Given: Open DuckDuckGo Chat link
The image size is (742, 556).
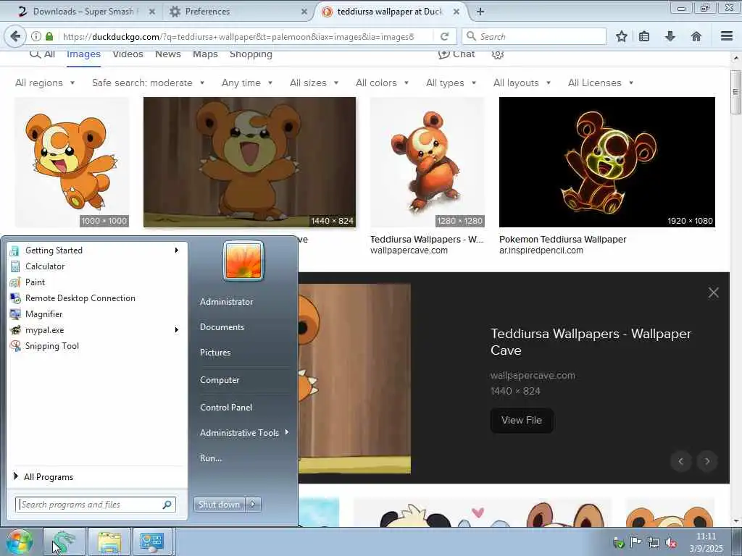Looking at the screenshot, I should pos(457,54).
